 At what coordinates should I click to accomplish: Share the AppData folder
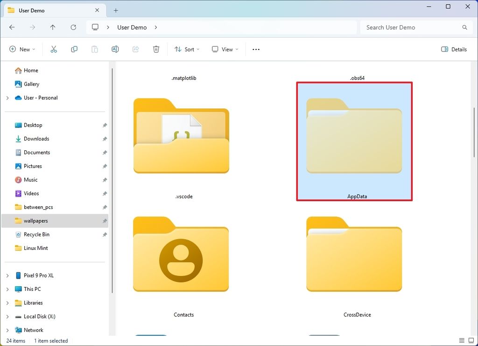click(135, 49)
